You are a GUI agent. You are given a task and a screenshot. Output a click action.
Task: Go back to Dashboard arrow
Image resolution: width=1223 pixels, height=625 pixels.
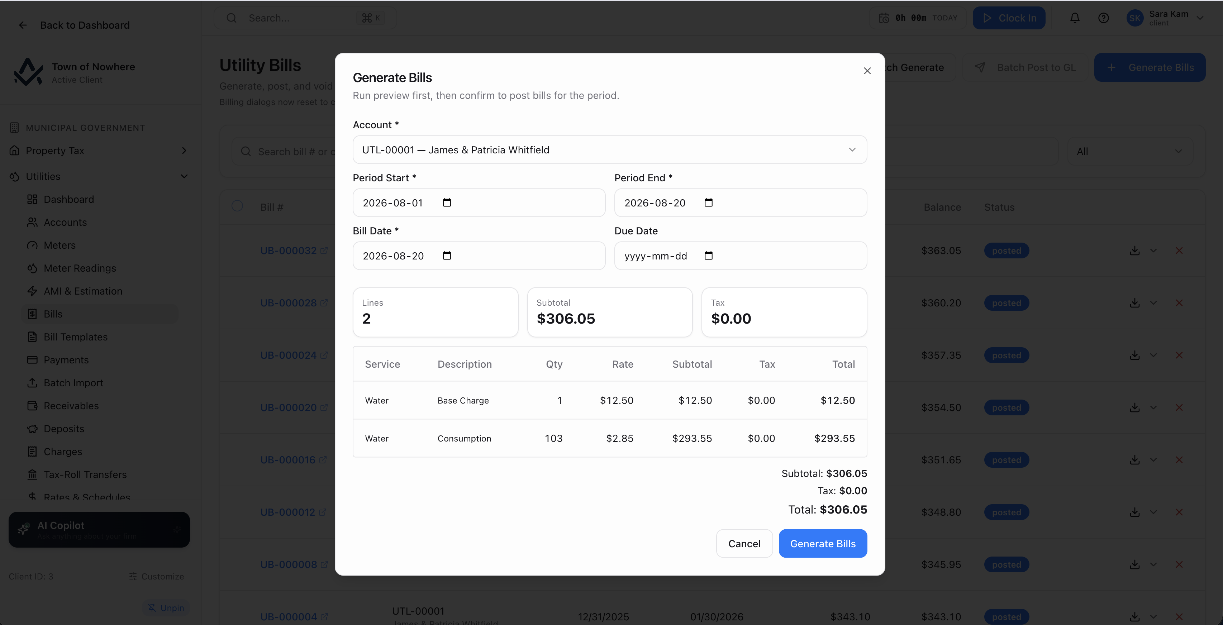pyautogui.click(x=23, y=25)
